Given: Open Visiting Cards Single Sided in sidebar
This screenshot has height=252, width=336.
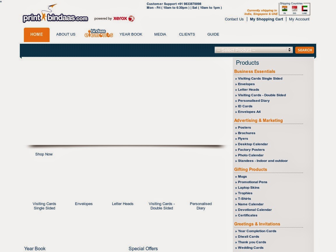Looking at the screenshot, I should point(260,79).
